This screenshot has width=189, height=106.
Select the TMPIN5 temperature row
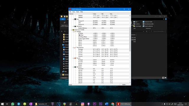pyautogui.click(x=99, y=16)
